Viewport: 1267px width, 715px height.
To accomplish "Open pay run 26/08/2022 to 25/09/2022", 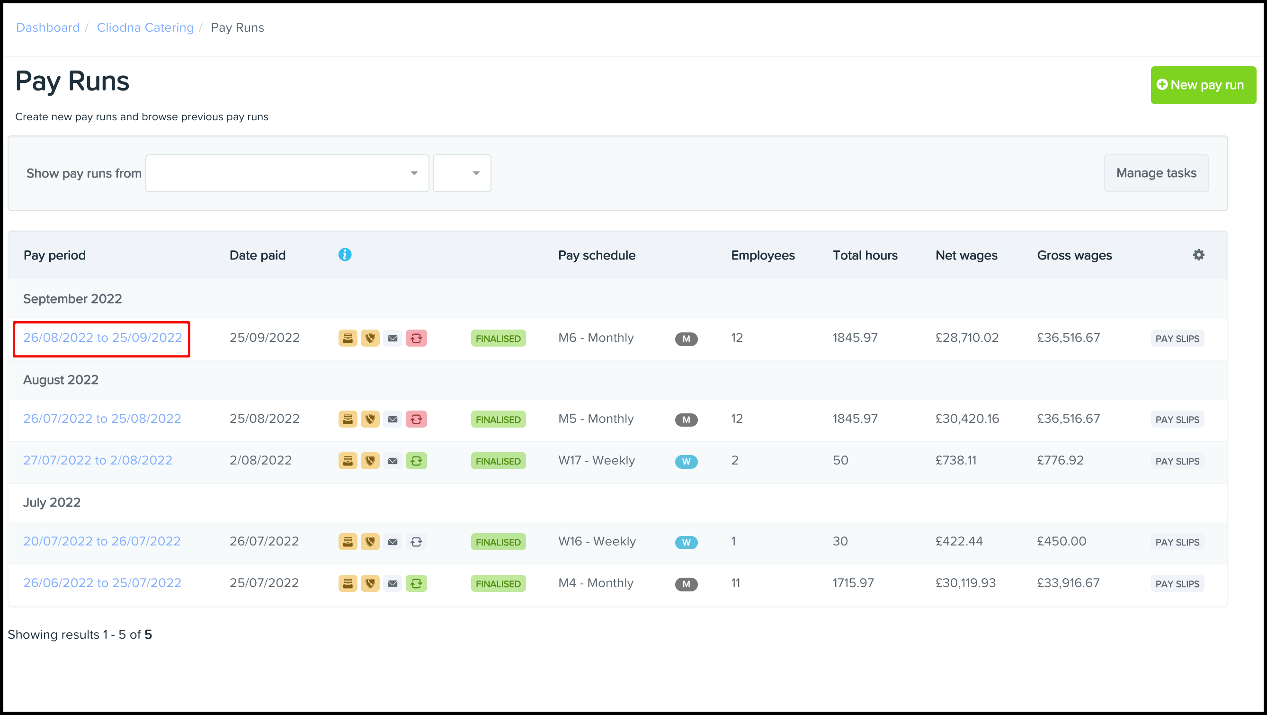I will [x=102, y=338].
